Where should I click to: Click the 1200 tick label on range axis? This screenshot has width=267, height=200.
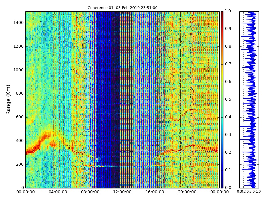(19, 46)
